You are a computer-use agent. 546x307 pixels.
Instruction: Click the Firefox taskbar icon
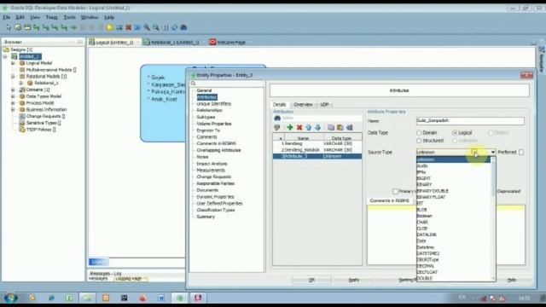point(142,298)
